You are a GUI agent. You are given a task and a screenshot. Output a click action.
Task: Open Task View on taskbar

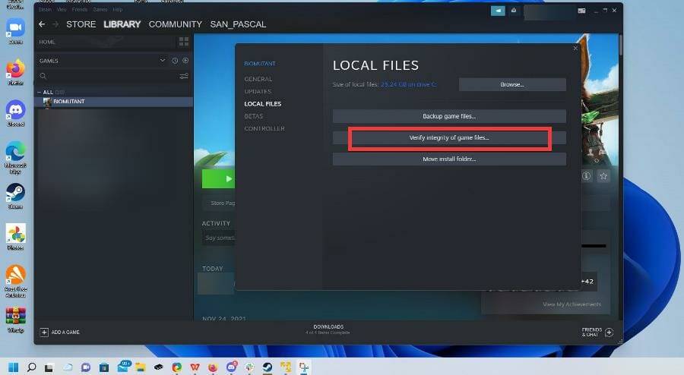tap(49, 368)
